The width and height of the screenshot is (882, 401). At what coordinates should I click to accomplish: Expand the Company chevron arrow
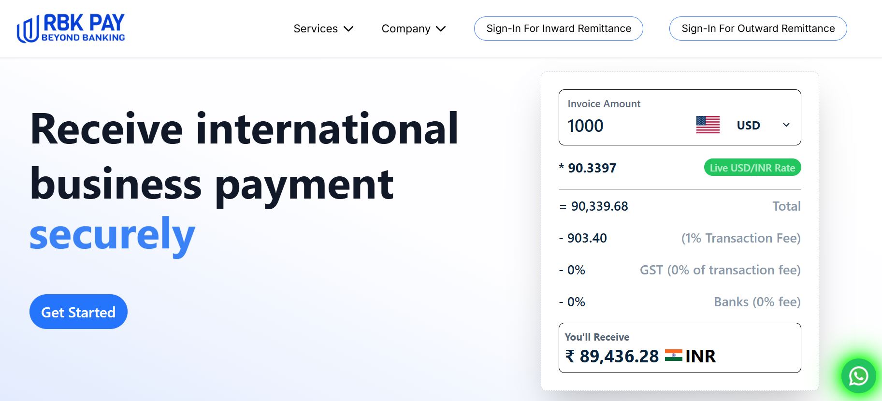click(441, 29)
